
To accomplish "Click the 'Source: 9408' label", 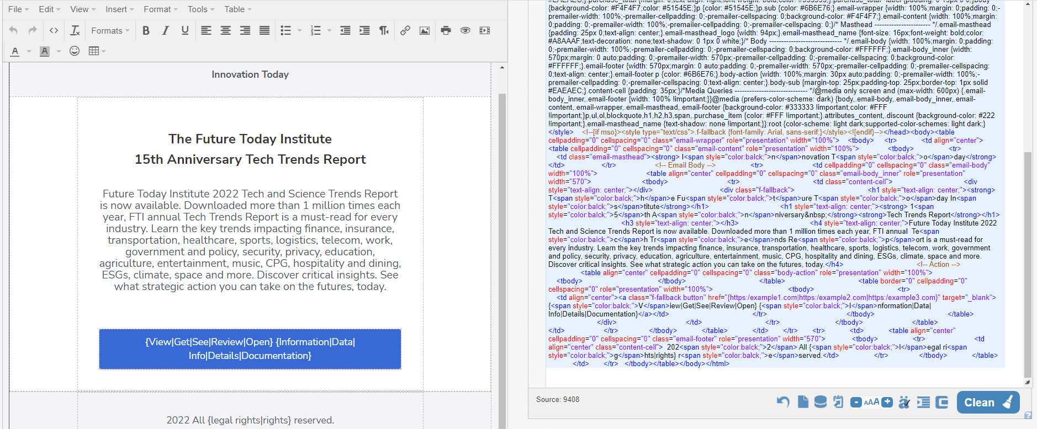I will pyautogui.click(x=558, y=400).
